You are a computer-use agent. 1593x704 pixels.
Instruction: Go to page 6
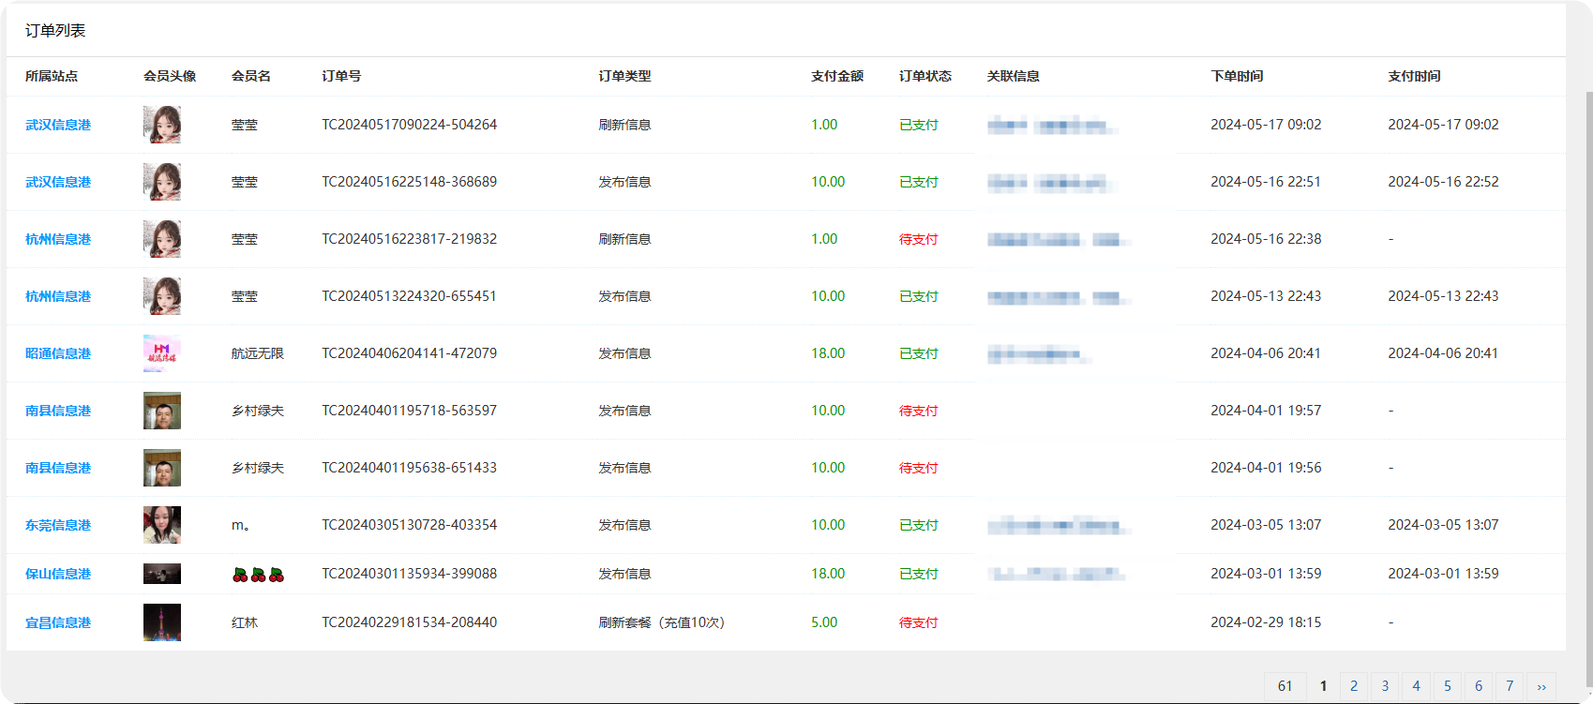click(x=1479, y=686)
